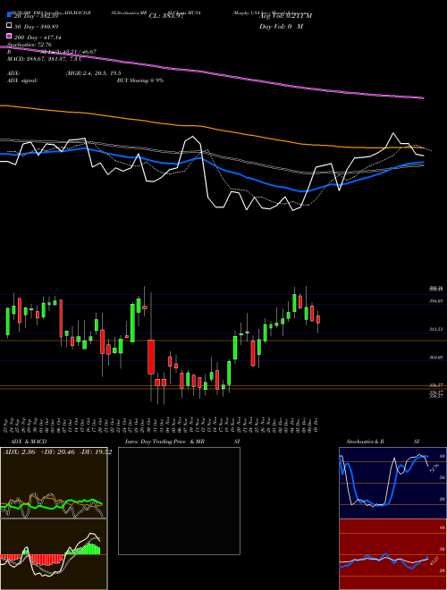Select the '20 Day = 382.59' legend text
Screen dimensions: 447x590
coord(36,16)
